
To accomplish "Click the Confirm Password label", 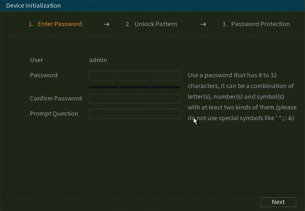I will click(56, 98).
